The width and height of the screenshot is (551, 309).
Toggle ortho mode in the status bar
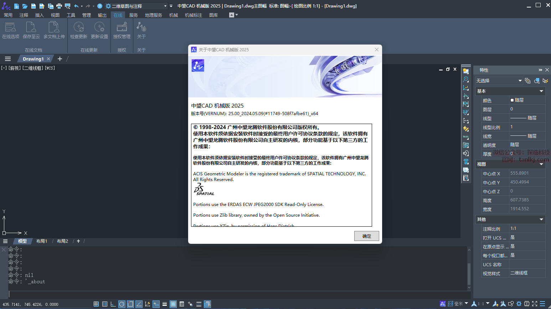pos(113,304)
